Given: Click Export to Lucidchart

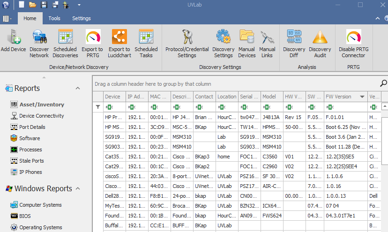Looking at the screenshot, I should (x=119, y=44).
